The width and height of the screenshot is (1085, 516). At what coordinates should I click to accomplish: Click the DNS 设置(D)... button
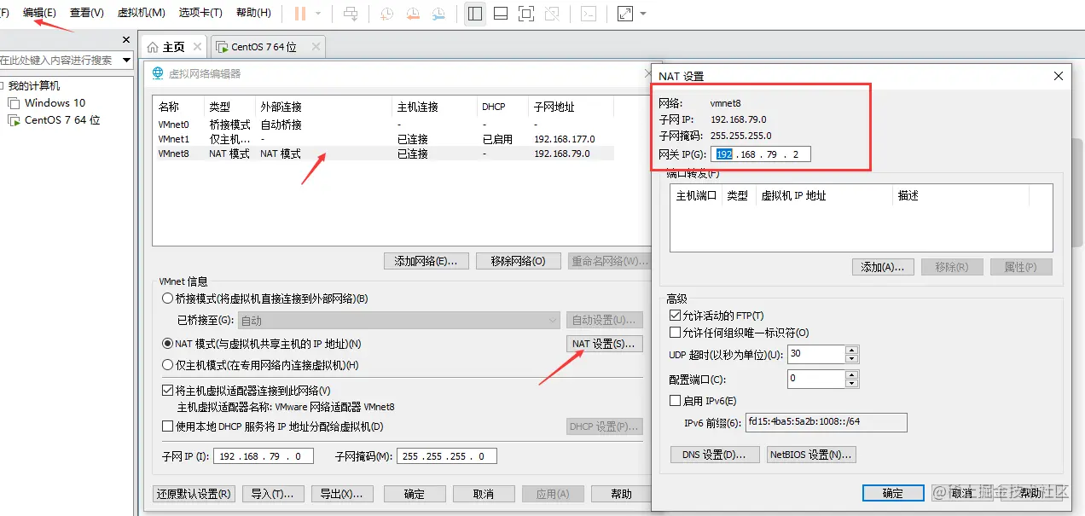point(715,455)
